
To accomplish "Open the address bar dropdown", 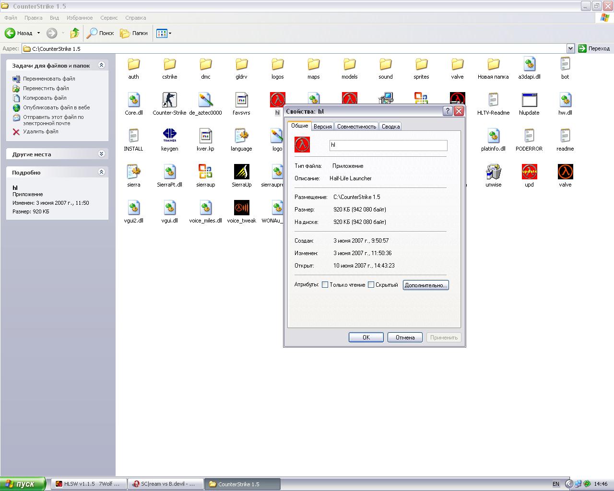I will 570,48.
